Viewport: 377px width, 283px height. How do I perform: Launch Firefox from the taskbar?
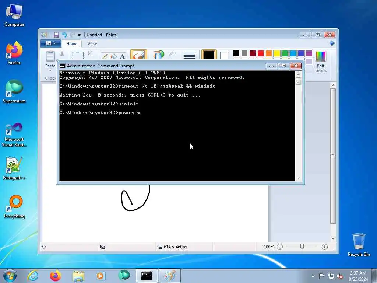pyautogui.click(x=55, y=276)
